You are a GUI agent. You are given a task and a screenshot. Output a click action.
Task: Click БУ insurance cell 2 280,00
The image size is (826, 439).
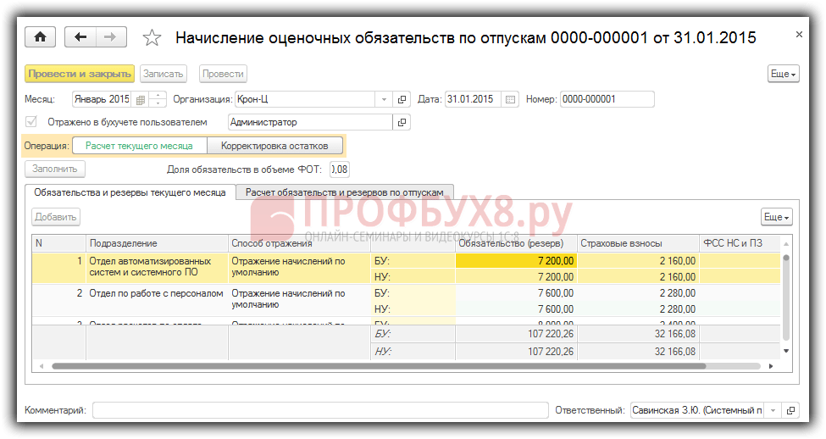(x=639, y=293)
